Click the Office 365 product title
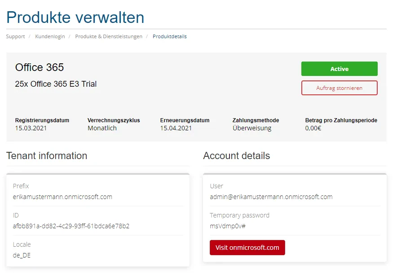Screen dimensions: 397x275 40,67
